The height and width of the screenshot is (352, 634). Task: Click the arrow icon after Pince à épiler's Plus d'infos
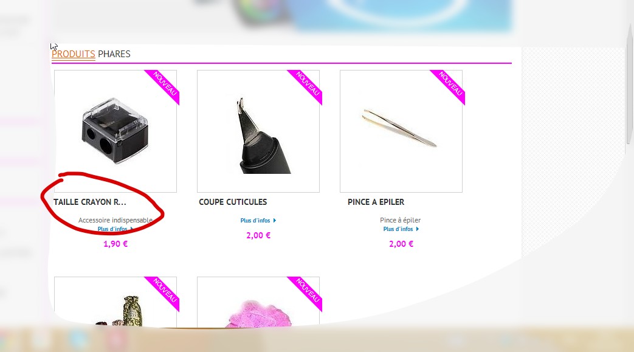(417, 229)
